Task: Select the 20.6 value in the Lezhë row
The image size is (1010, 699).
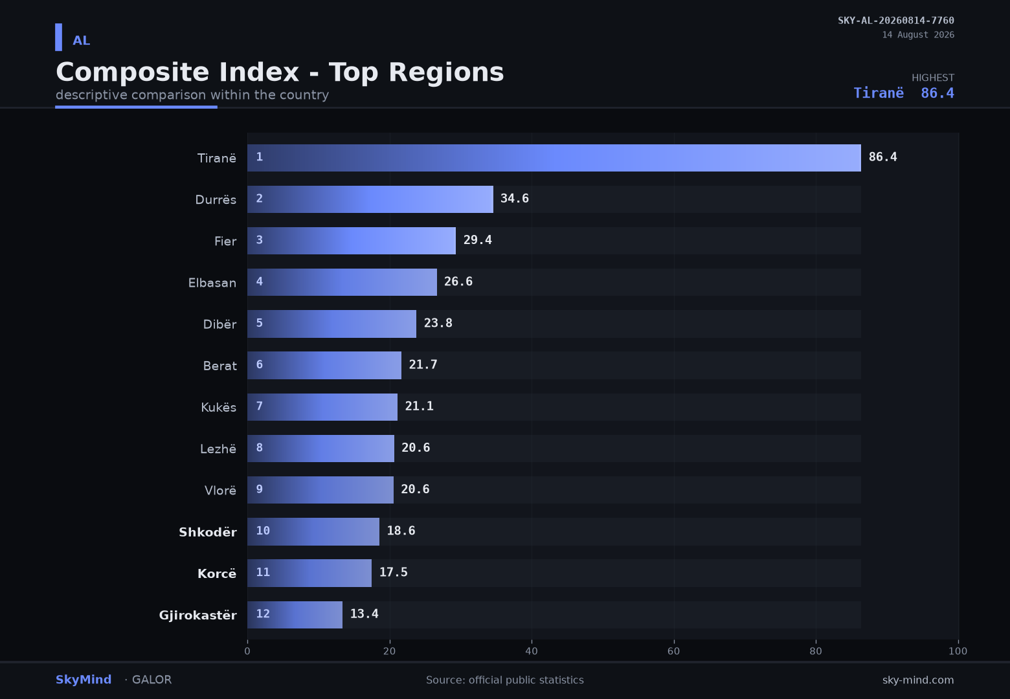Action: point(416,447)
